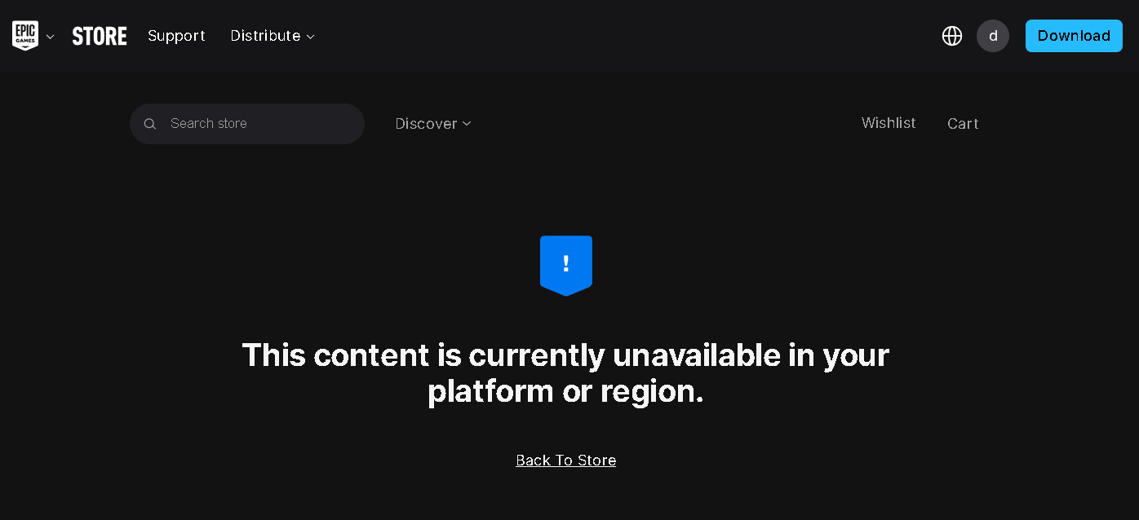Open the Discover navigation item
The height and width of the screenshot is (520, 1139).
(426, 124)
